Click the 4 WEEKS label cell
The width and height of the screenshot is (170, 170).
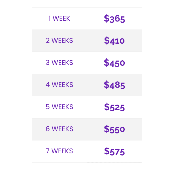[x=59, y=85]
